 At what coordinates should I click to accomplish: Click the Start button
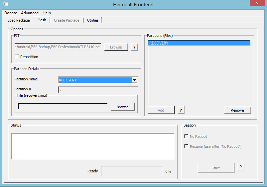[x=215, y=168]
